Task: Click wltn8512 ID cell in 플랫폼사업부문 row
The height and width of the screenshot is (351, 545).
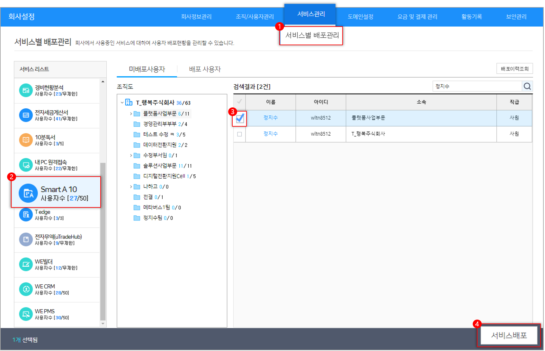Action: tap(321, 118)
